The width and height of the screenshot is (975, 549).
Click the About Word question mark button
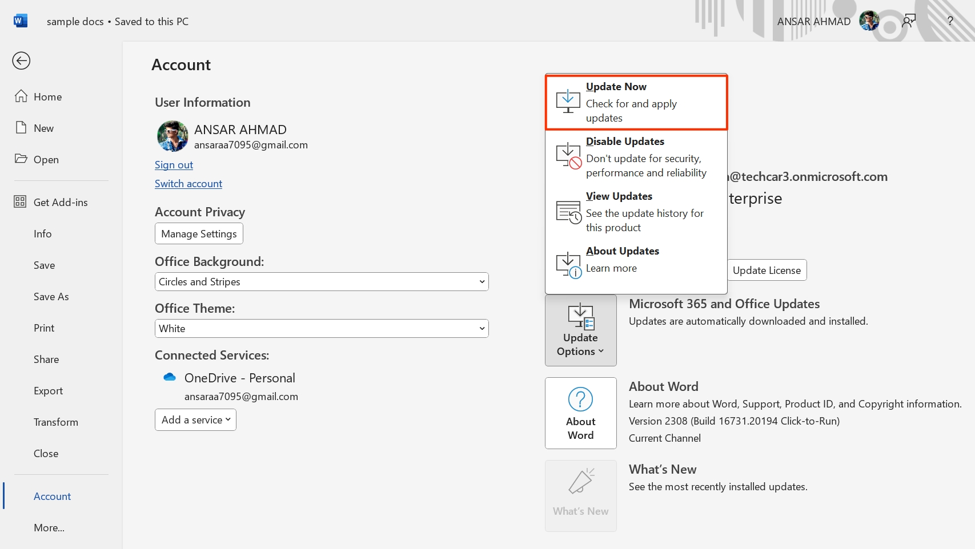click(580, 413)
